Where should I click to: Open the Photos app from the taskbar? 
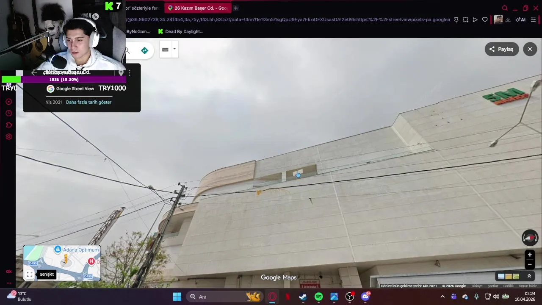pyautogui.click(x=334, y=297)
